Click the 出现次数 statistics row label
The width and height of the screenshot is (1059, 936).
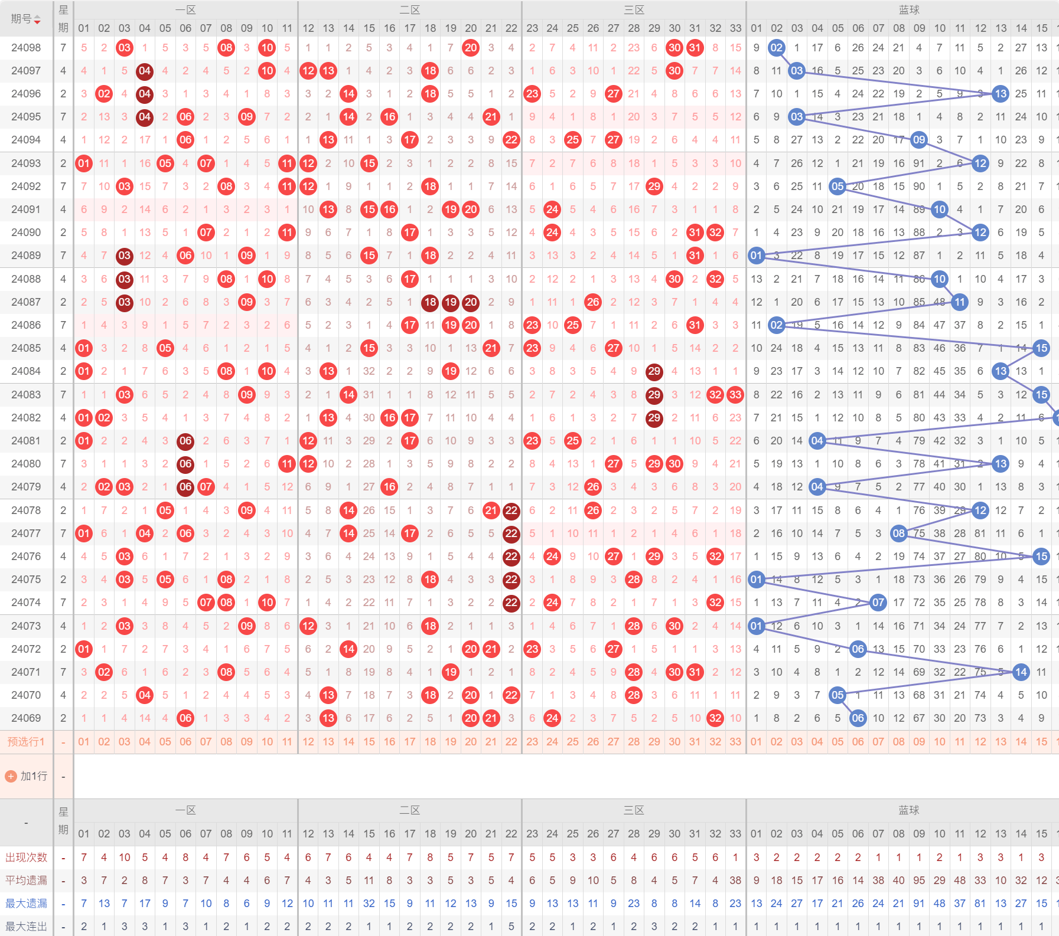(x=26, y=858)
